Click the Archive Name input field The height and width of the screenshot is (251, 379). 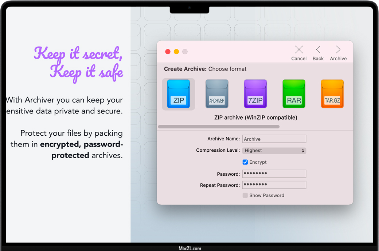click(274, 139)
